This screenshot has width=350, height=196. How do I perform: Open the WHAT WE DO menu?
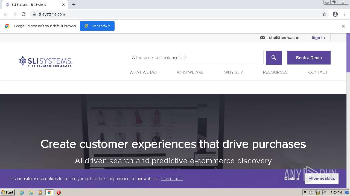(143, 72)
